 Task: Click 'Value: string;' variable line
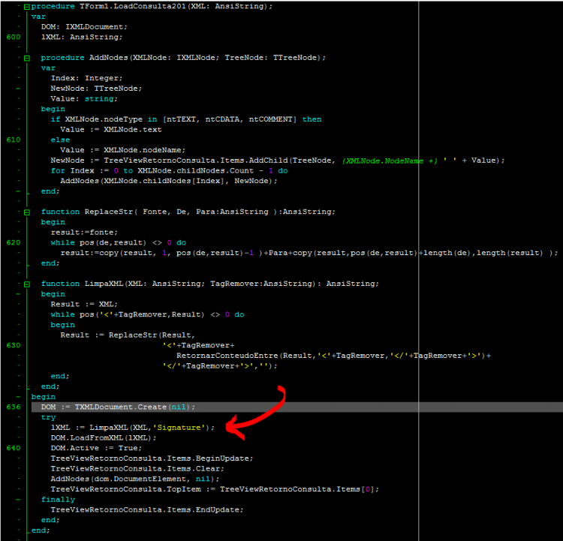coord(84,99)
